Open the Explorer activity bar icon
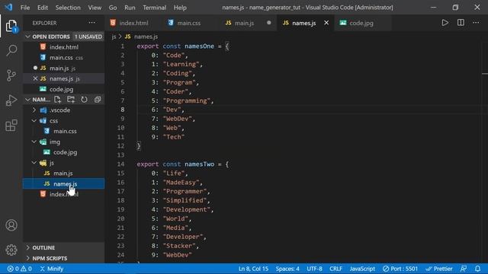 11,26
